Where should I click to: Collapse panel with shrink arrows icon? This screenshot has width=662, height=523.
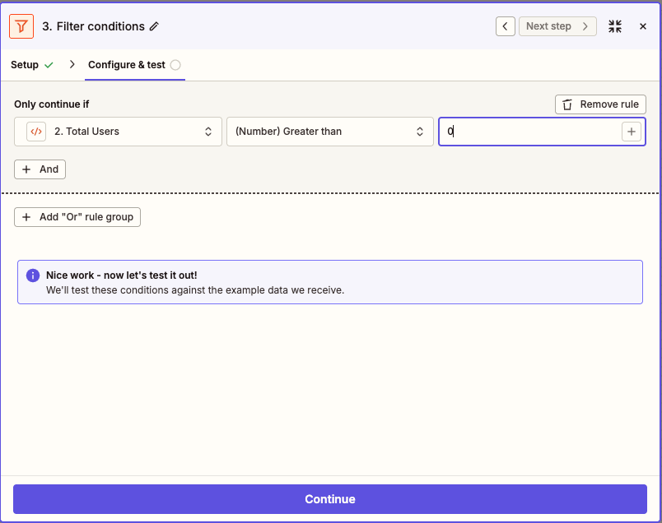[x=615, y=26]
